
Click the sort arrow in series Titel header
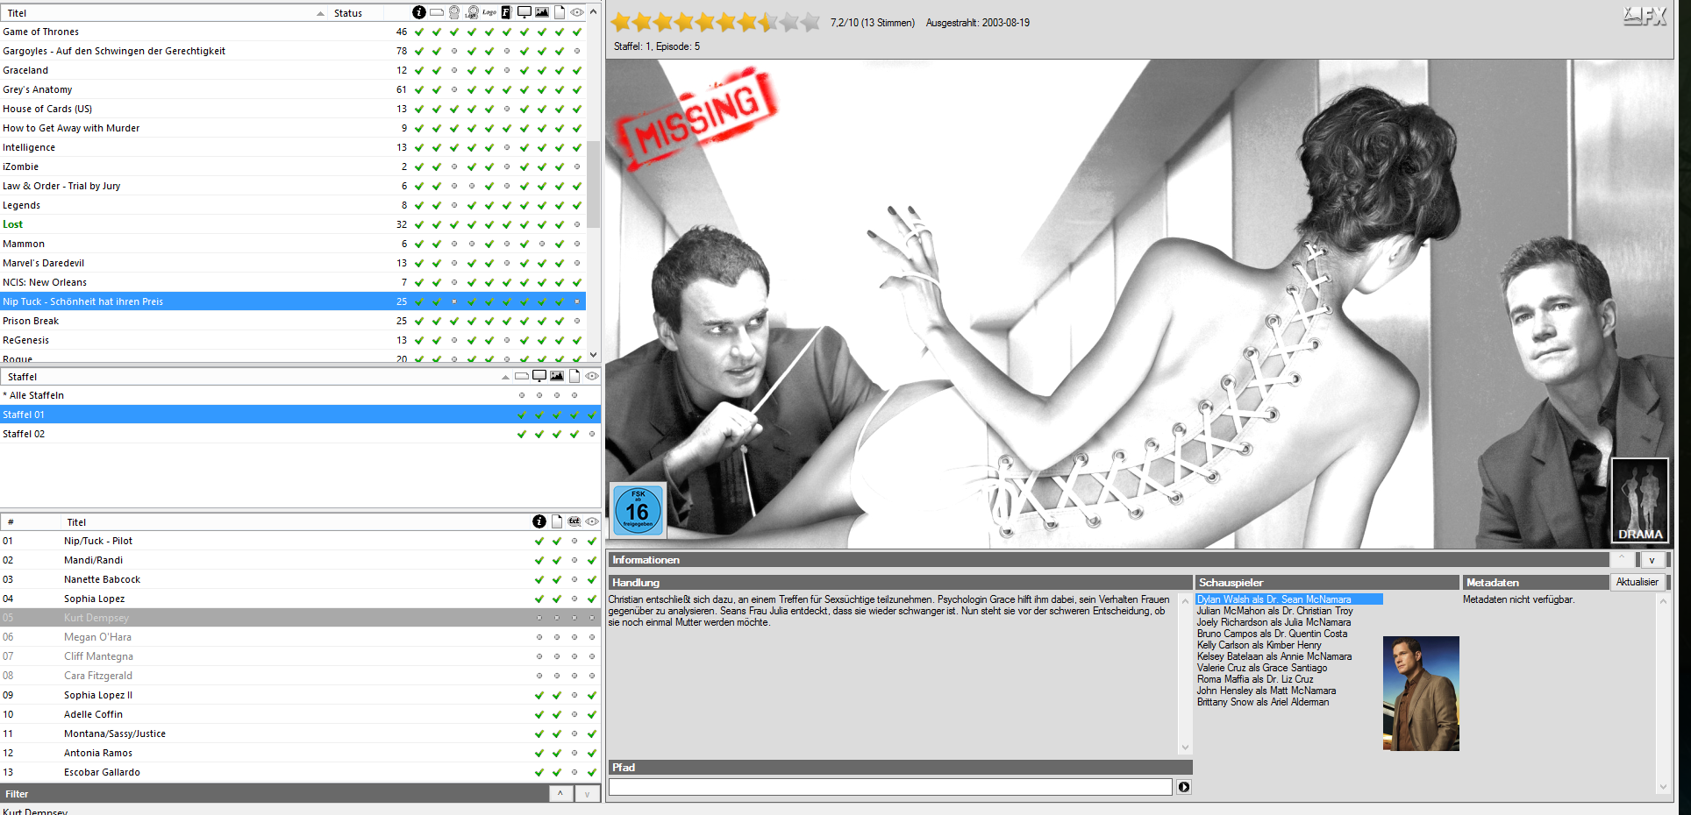[320, 13]
